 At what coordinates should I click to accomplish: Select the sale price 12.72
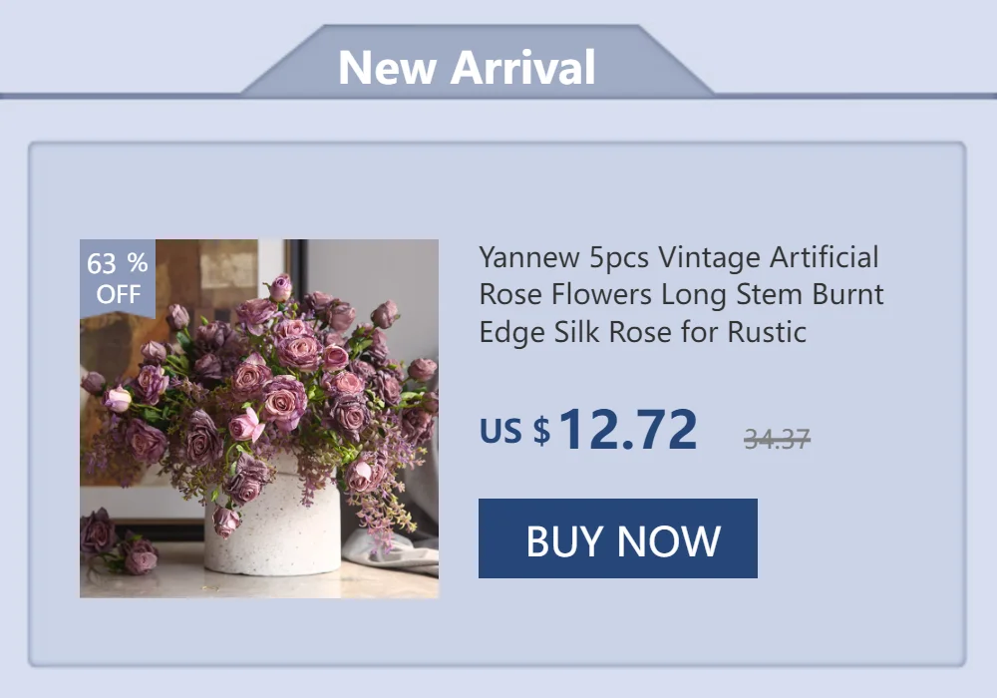point(628,429)
